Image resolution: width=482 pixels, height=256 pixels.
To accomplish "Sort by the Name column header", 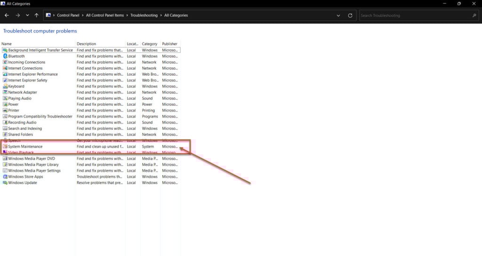I will (7, 44).
